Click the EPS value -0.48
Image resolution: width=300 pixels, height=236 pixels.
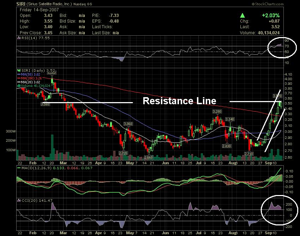114,21
